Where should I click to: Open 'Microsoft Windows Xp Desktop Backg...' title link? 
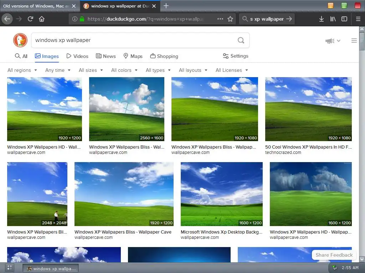click(x=221, y=232)
